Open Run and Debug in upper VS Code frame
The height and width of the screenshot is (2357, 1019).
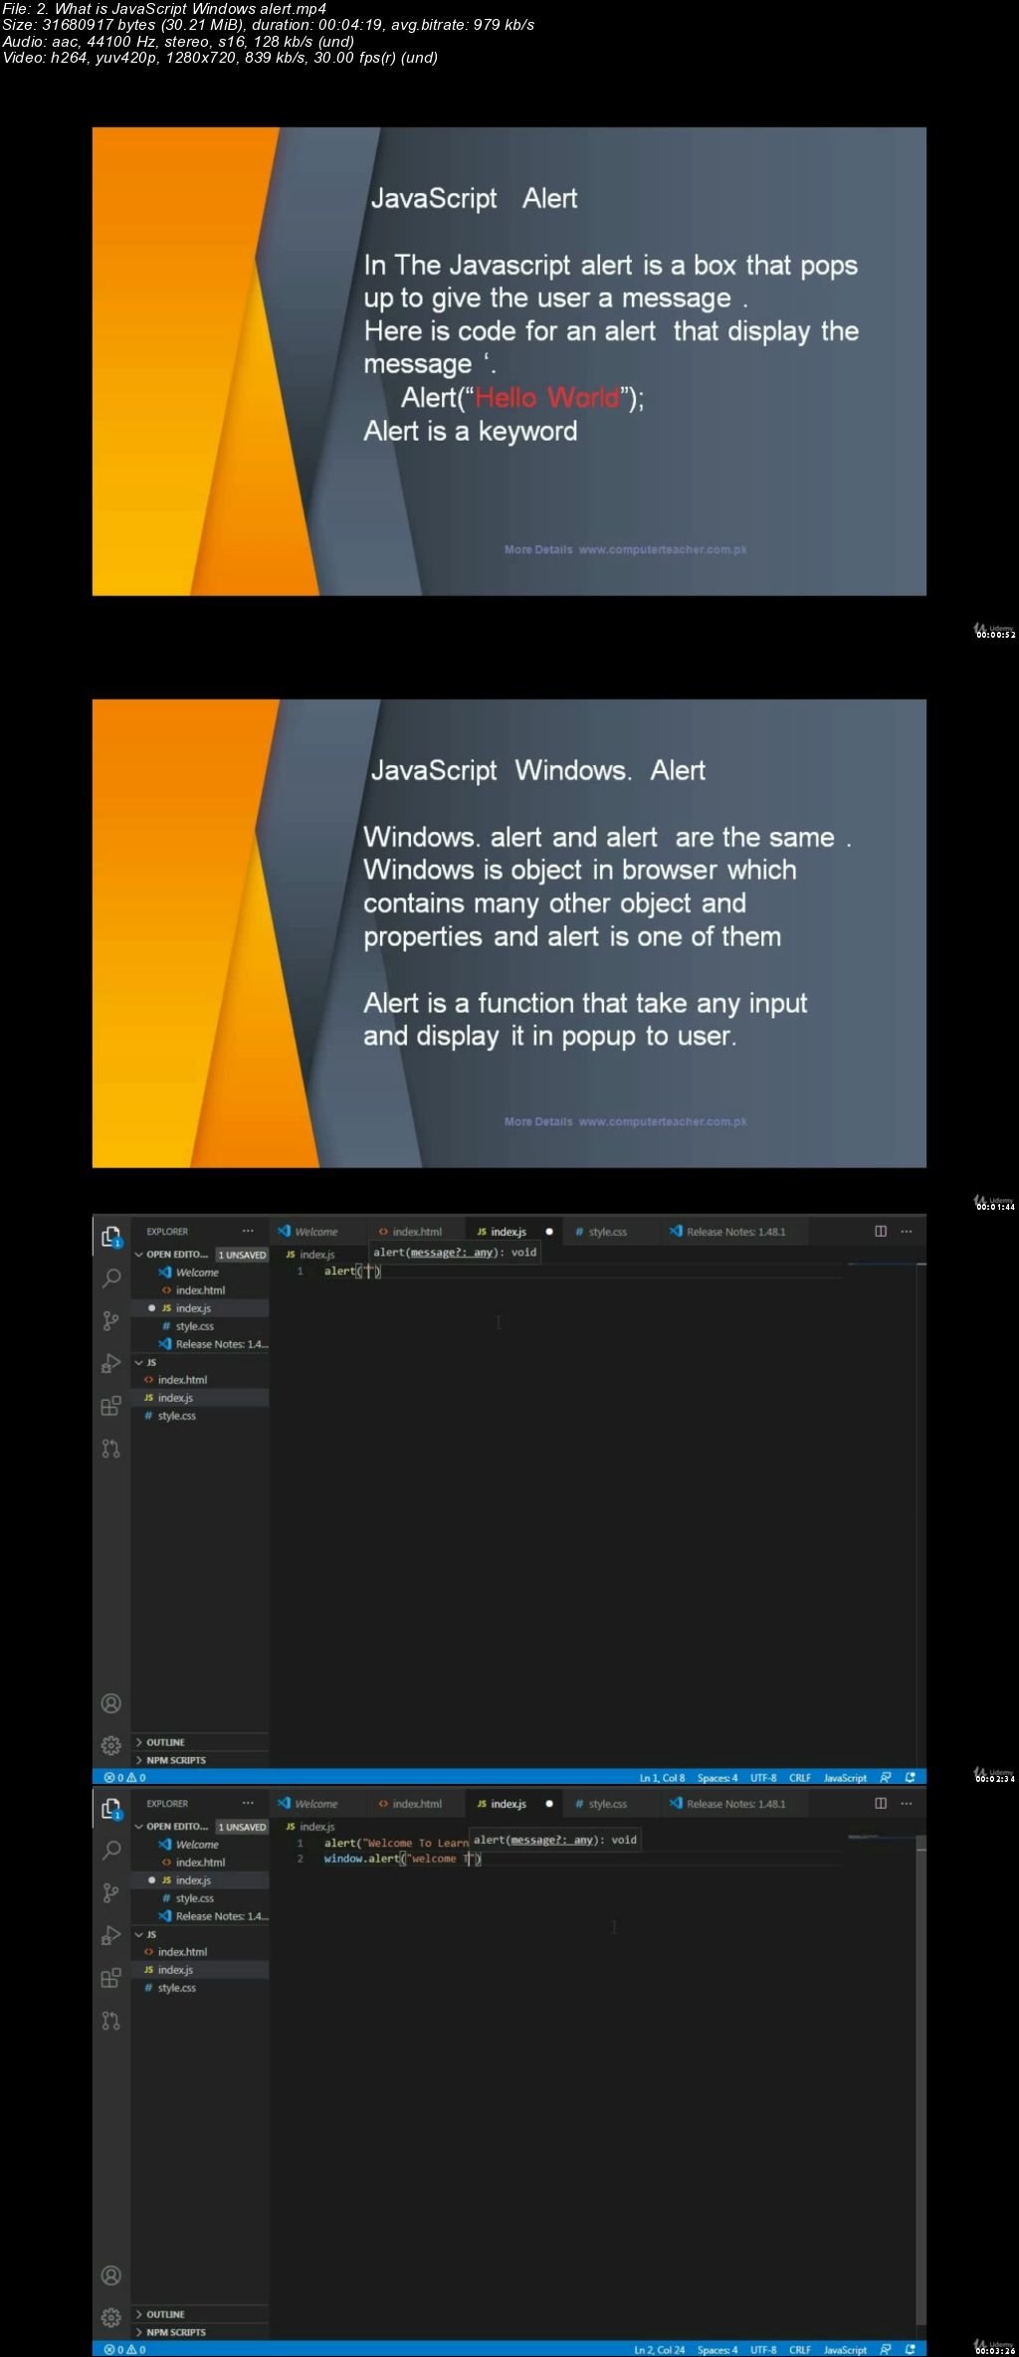(111, 1363)
